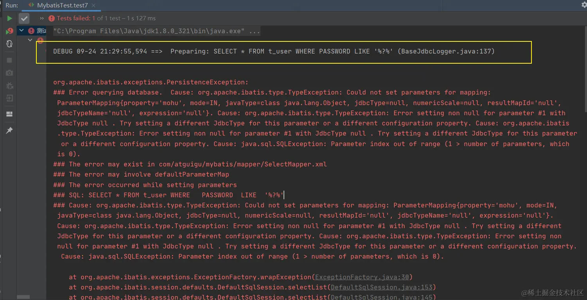
Task: Click the camera Dump Threads icon
Action: click(x=9, y=73)
